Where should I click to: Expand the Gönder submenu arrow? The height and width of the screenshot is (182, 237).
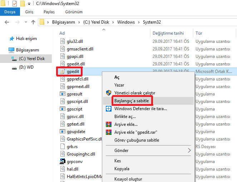pos(189,151)
